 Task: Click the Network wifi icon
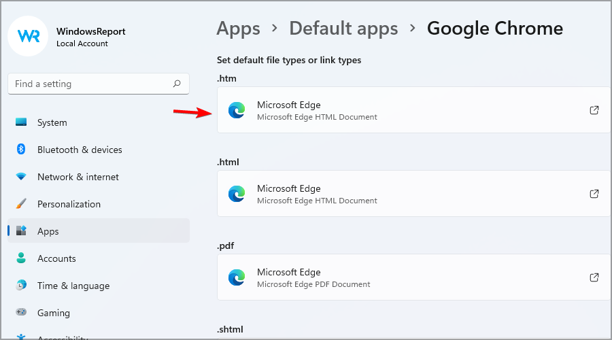point(21,177)
